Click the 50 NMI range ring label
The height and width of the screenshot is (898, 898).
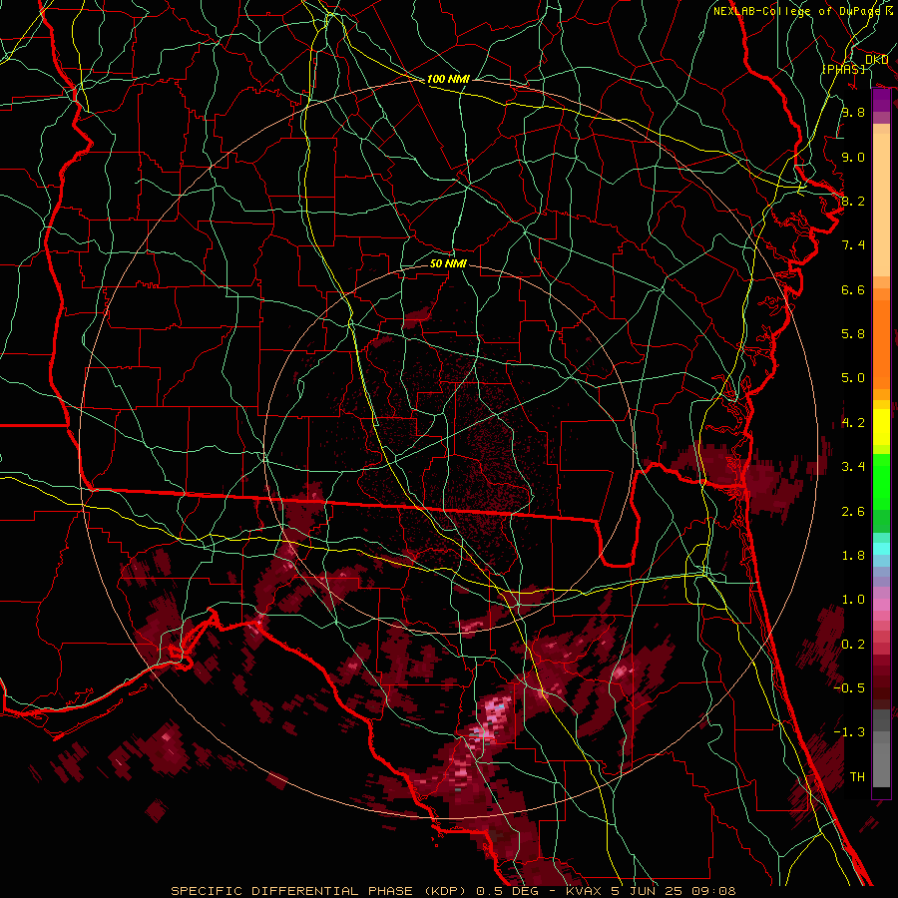[448, 263]
